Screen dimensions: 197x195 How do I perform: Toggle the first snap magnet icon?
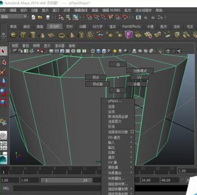(x=89, y=17)
